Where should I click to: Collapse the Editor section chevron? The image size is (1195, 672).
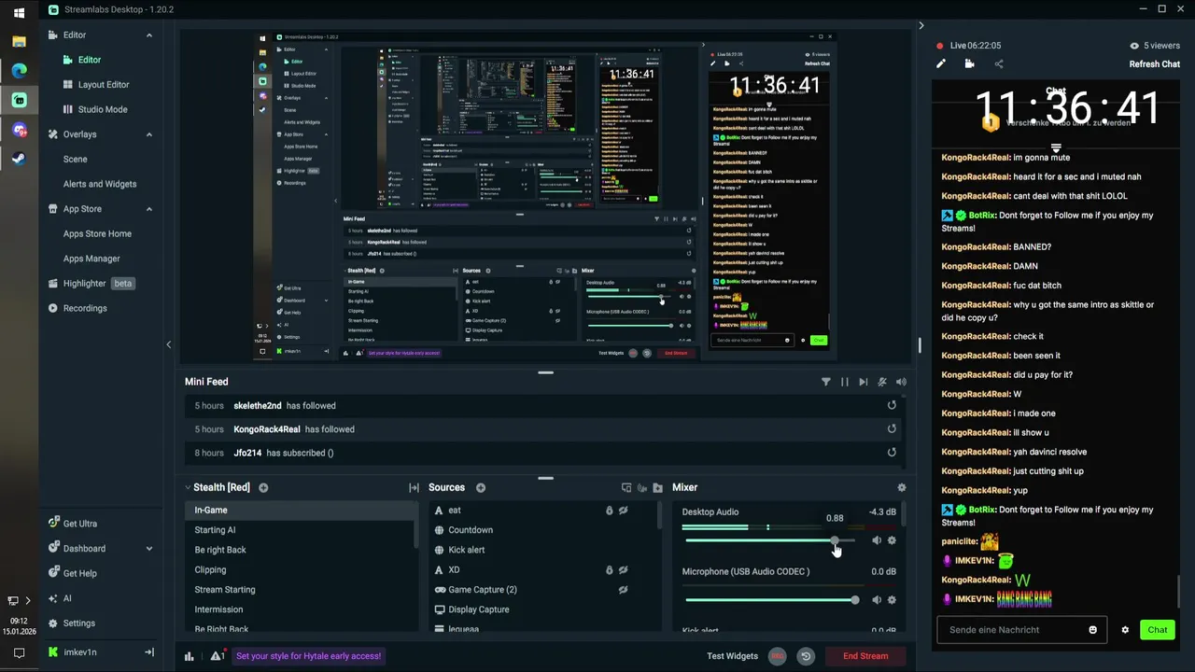pos(148,35)
